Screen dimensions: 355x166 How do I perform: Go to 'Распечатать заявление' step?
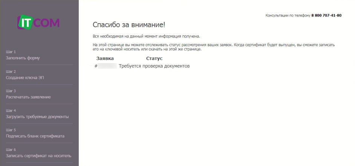[x=28, y=97]
